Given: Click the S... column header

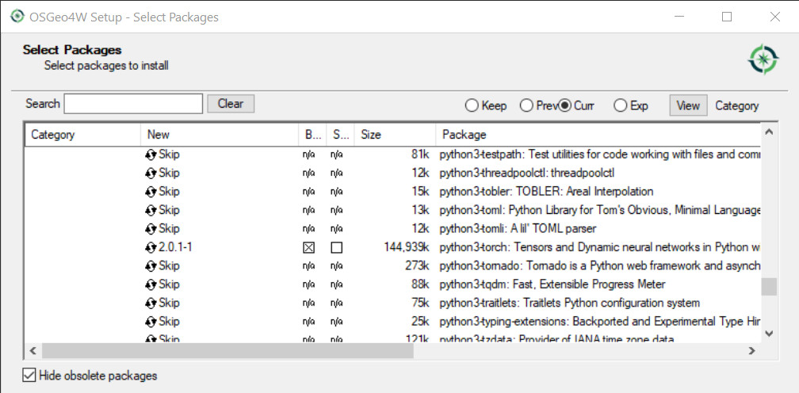Looking at the screenshot, I should (340, 135).
